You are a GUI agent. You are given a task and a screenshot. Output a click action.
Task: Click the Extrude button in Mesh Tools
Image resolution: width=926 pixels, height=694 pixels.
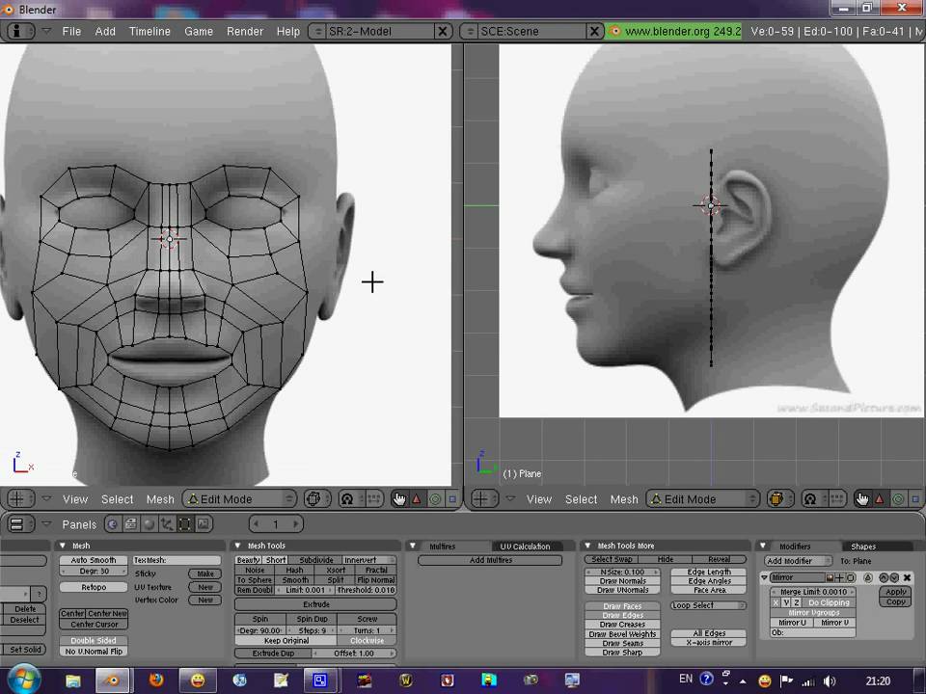point(315,604)
